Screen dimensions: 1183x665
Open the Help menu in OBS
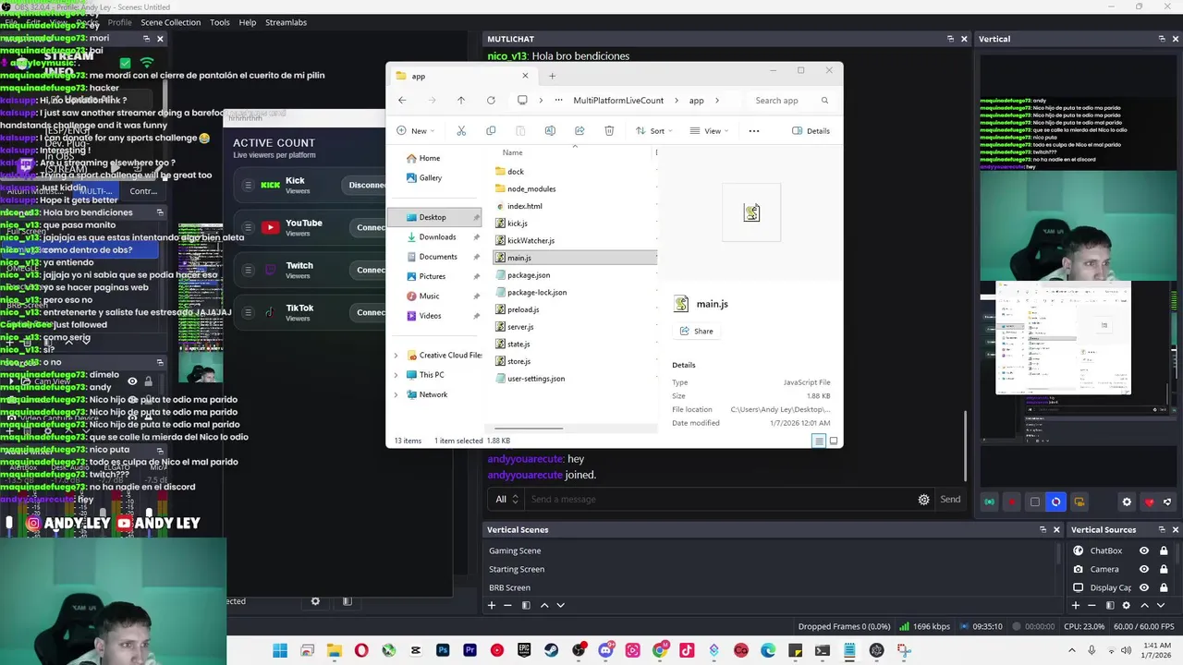point(248,22)
